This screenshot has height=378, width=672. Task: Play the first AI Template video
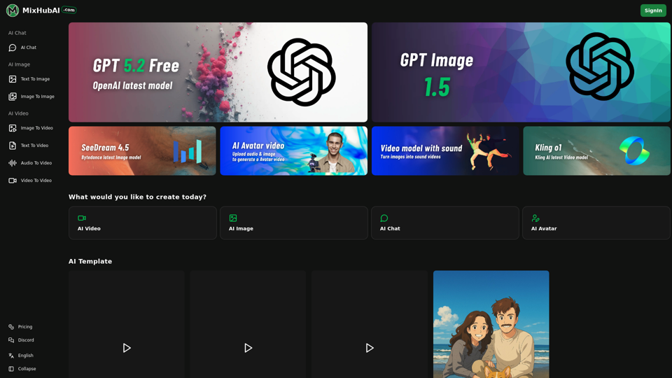[x=127, y=348]
